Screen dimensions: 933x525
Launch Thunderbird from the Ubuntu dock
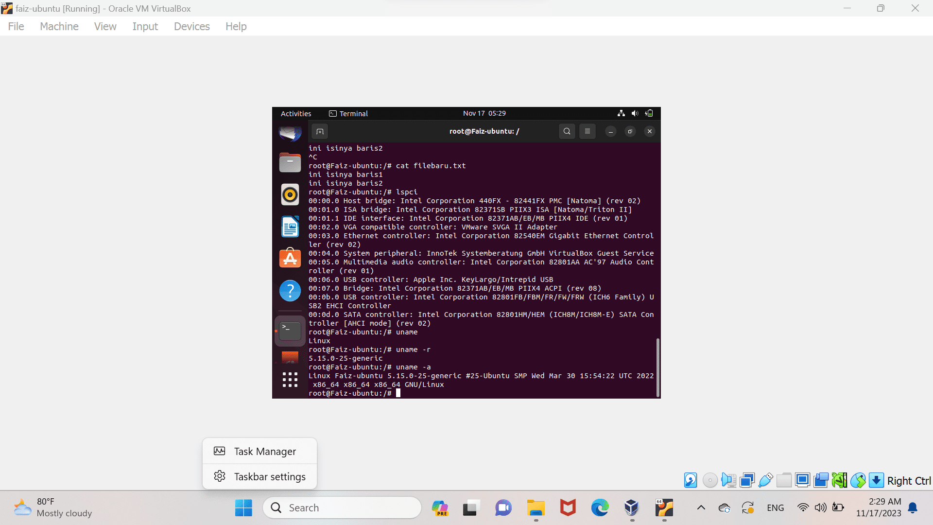[290, 133]
